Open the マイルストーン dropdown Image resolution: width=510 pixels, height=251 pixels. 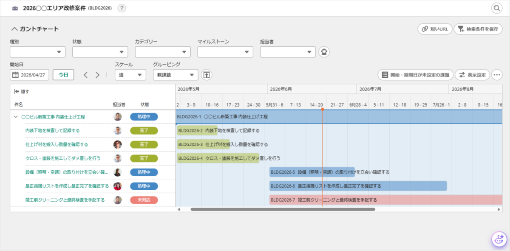coord(225,52)
